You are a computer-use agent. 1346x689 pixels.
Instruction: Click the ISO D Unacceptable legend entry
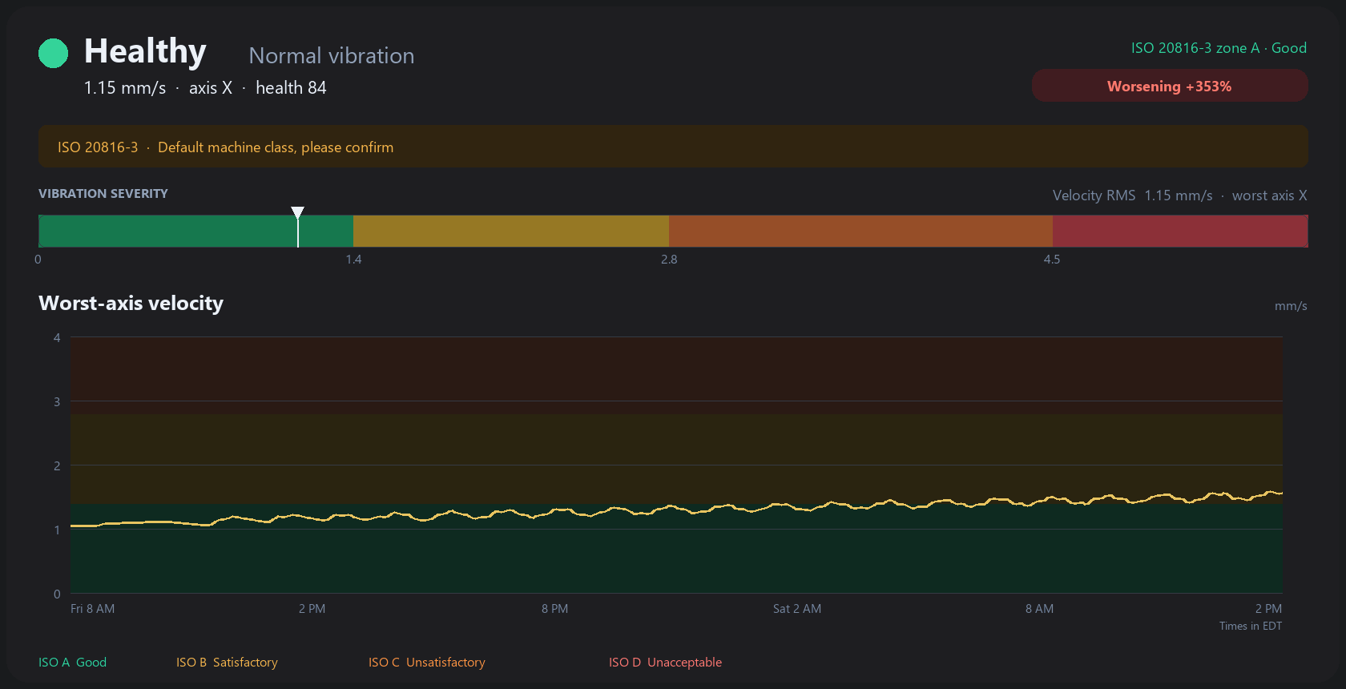tap(665, 663)
